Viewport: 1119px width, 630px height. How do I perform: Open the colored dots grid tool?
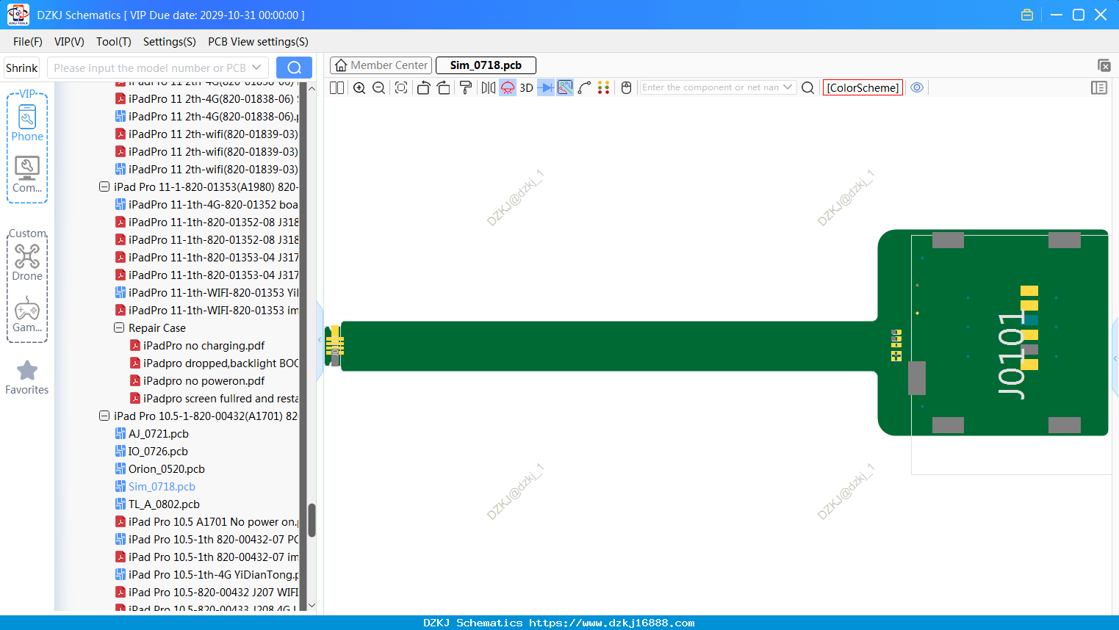click(x=604, y=87)
